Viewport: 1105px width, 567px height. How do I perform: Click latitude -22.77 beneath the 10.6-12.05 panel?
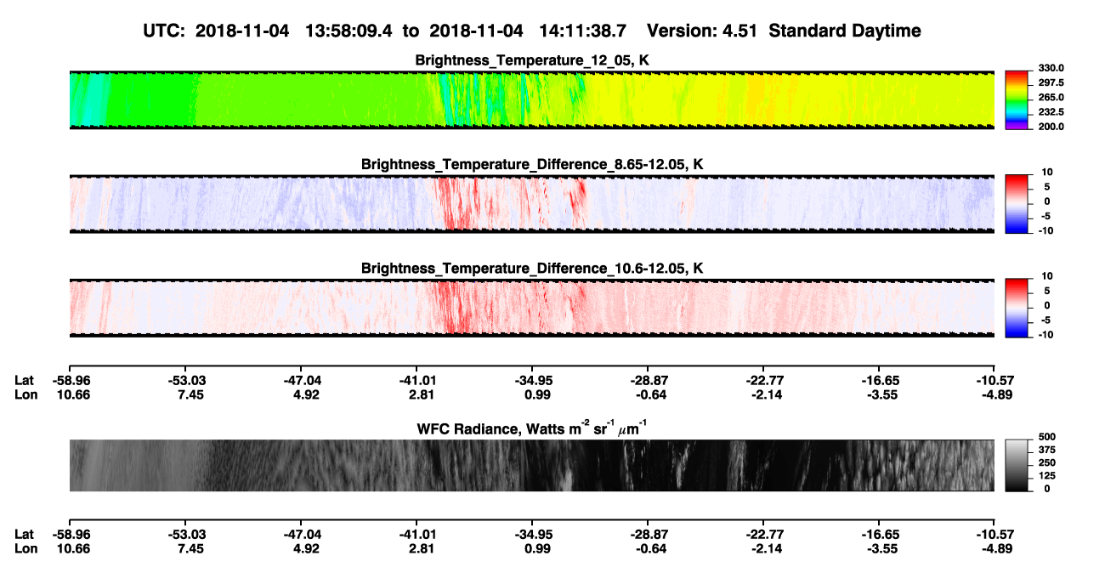click(763, 381)
